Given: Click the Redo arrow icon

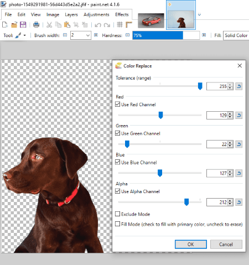Looking at the screenshot, I should [x=107, y=25].
